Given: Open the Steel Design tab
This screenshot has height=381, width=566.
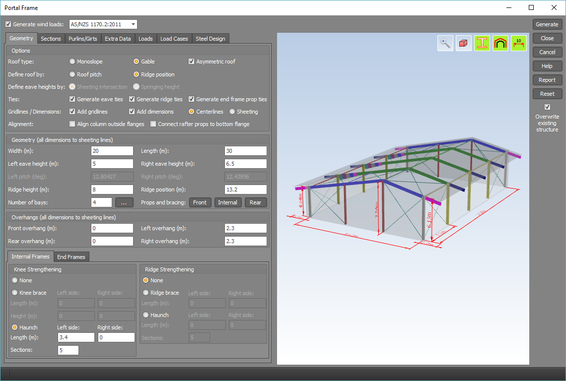Looking at the screenshot, I should (210, 39).
